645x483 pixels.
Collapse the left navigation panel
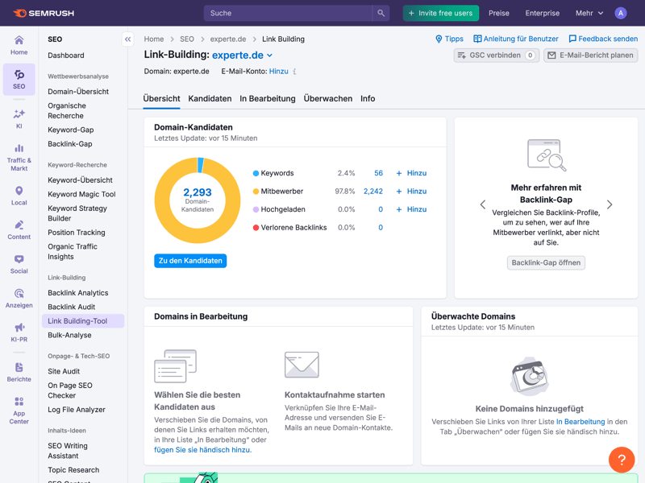127,39
